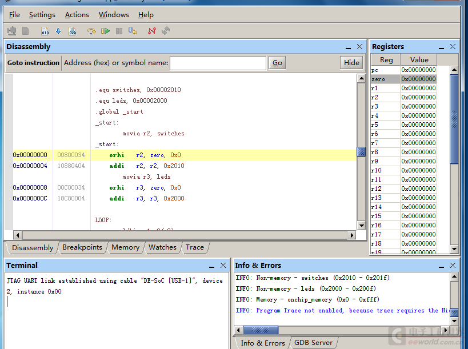
Task: Click the red Disconnect toolbar icon
Action: [151, 31]
